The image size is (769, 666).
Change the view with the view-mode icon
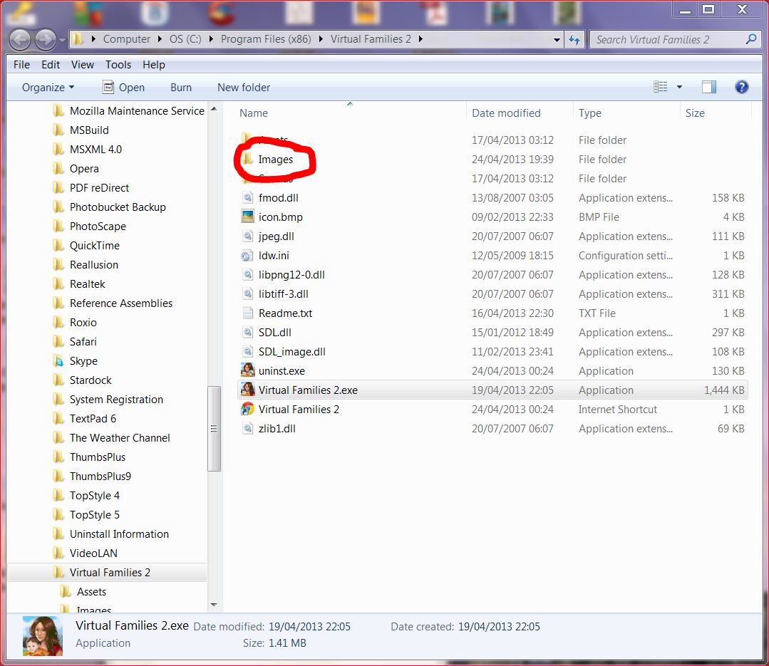pyautogui.click(x=660, y=87)
